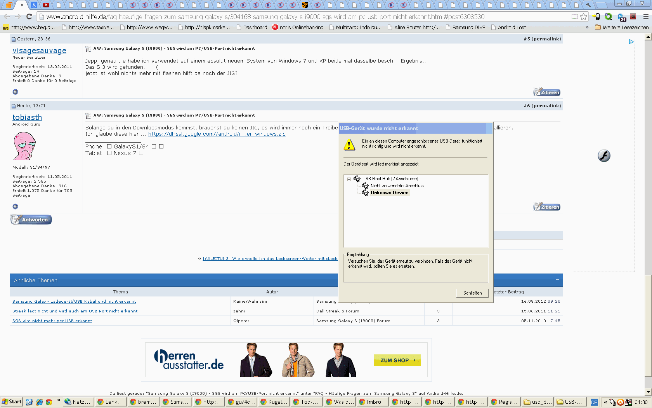Click page scrollbar up arrow
Viewport: 652px width, 408px height.
pyautogui.click(x=648, y=37)
